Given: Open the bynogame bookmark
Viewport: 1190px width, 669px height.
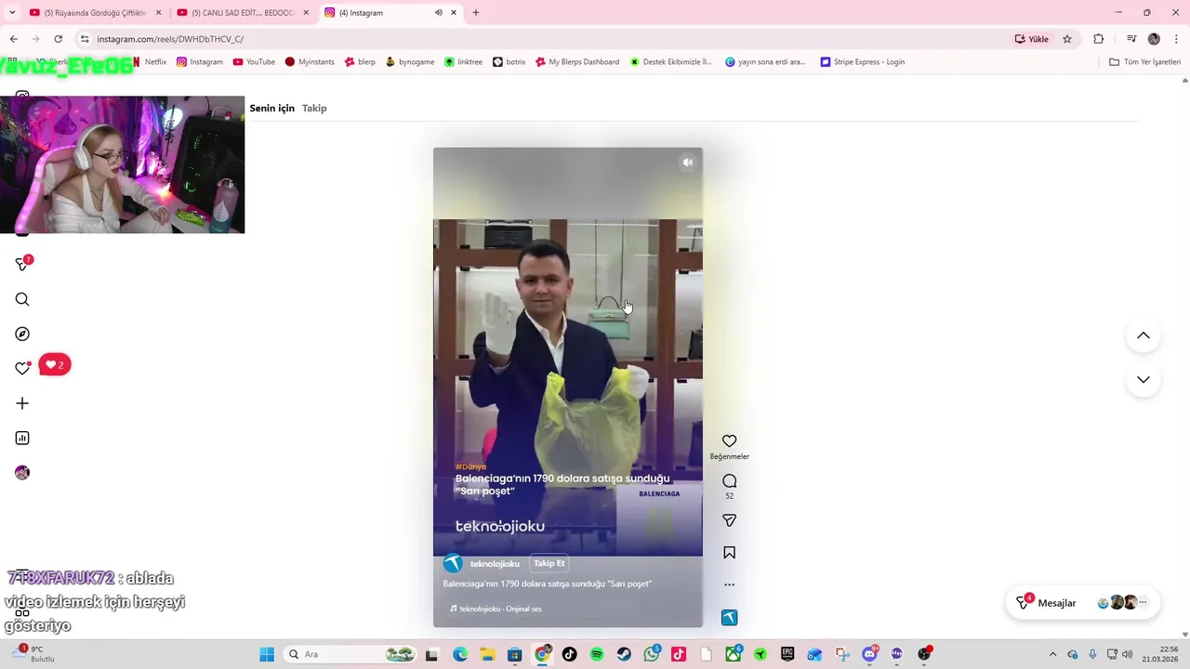Looking at the screenshot, I should [x=409, y=62].
